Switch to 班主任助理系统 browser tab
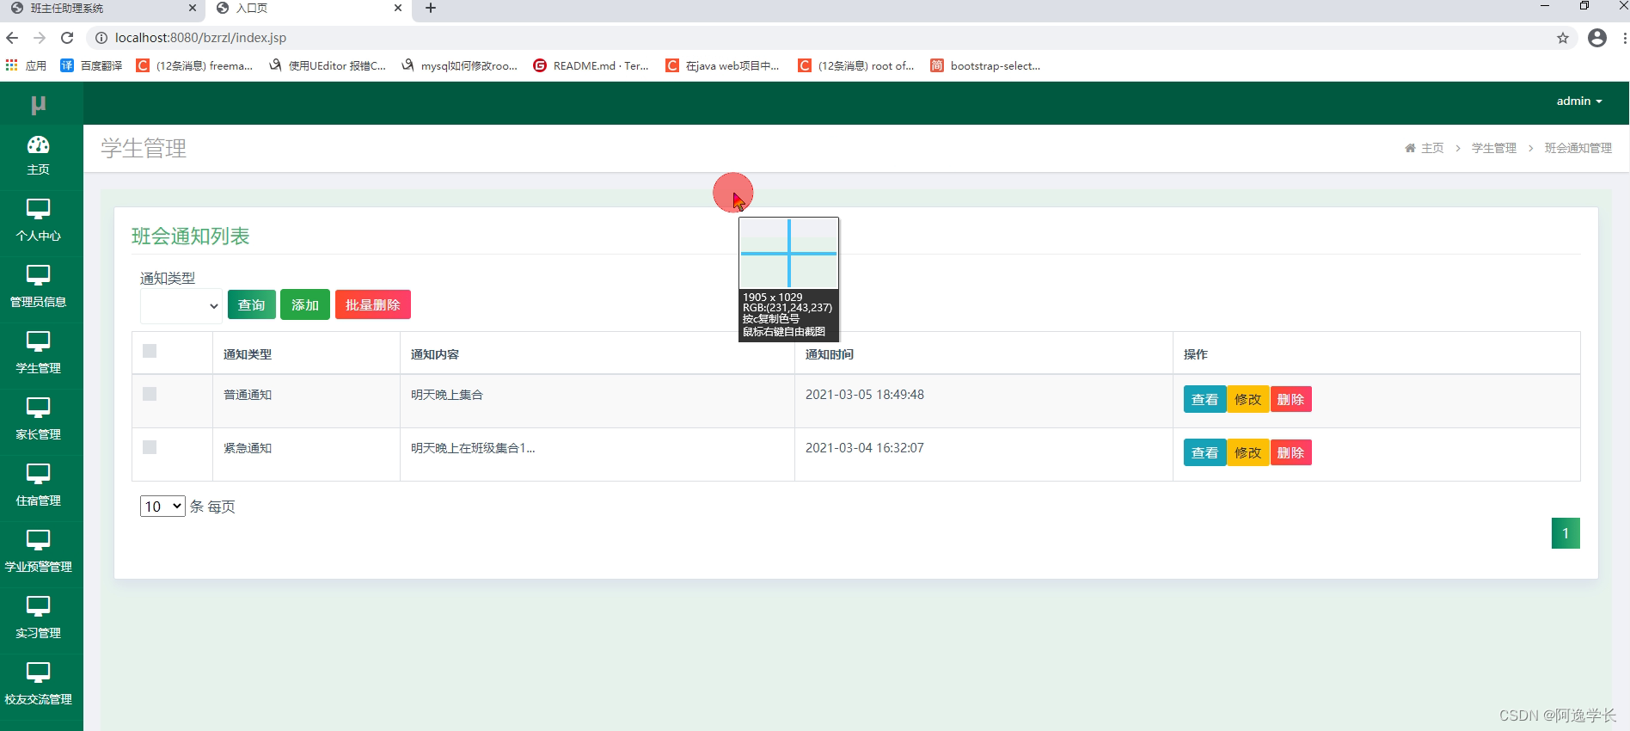This screenshot has width=1630, height=731. point(102,9)
